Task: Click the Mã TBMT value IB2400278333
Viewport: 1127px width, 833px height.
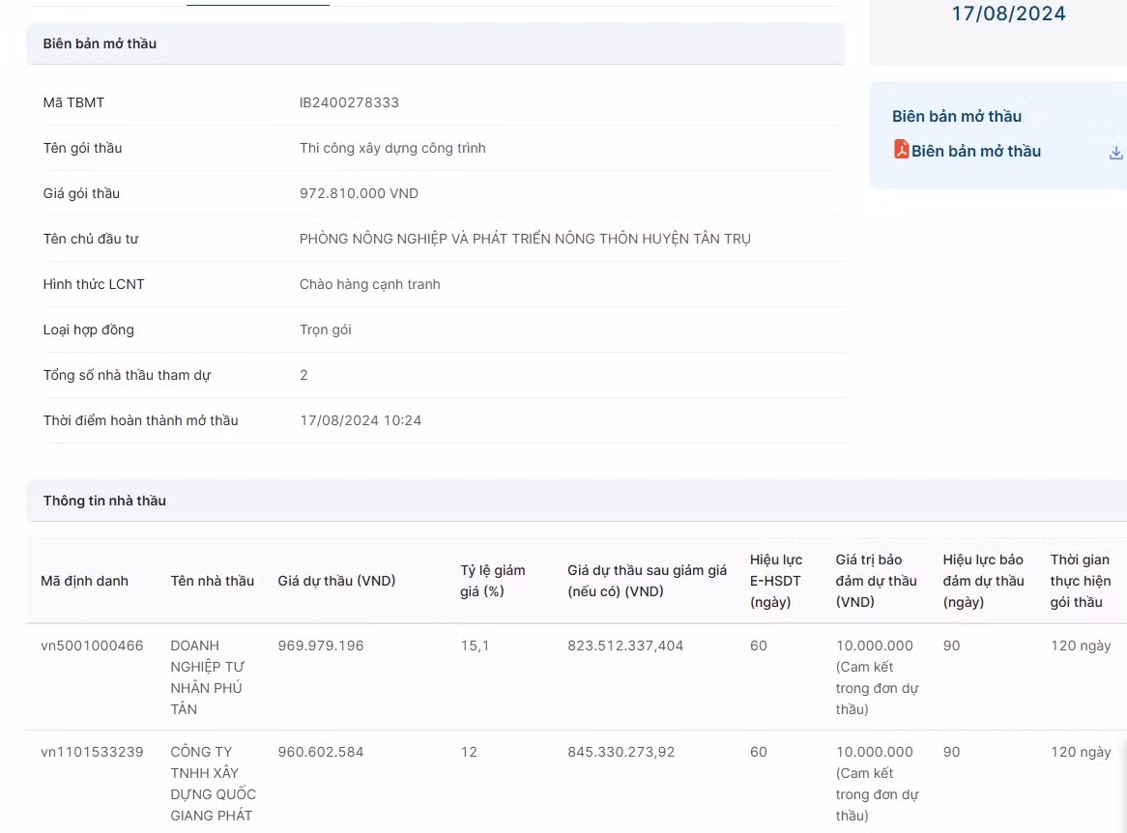Action: [349, 102]
